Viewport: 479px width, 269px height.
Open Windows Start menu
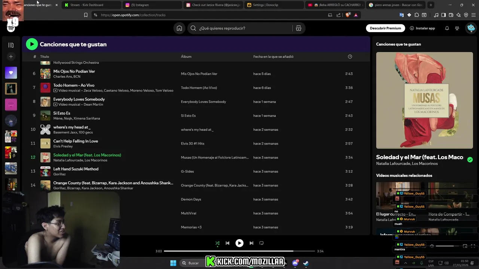coord(173,263)
